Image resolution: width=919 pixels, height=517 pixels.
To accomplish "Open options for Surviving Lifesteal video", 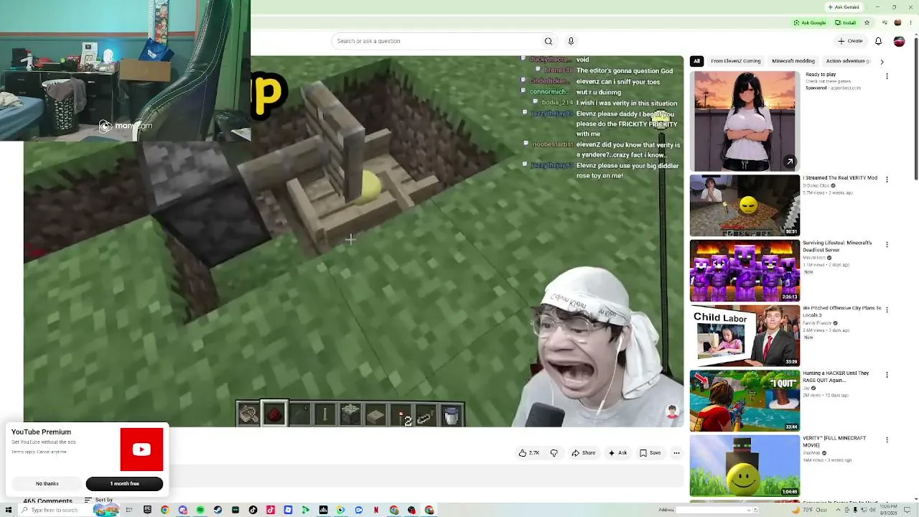I will pos(887,245).
